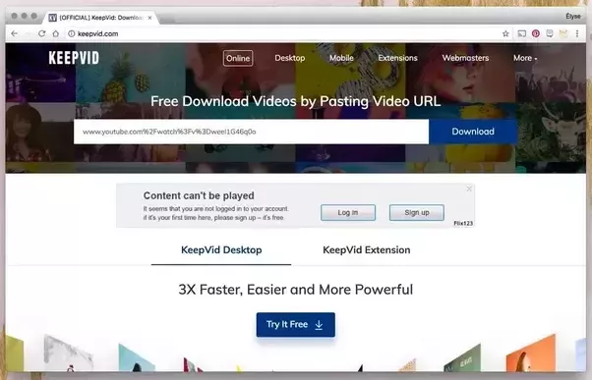The image size is (592, 380).
Task: Dismiss the Content can't be played ad
Action: pos(469,189)
